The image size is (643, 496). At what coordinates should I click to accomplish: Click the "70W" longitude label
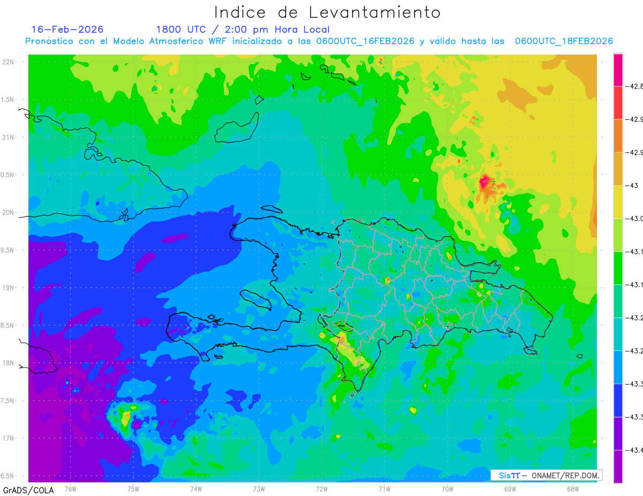pyautogui.click(x=447, y=489)
